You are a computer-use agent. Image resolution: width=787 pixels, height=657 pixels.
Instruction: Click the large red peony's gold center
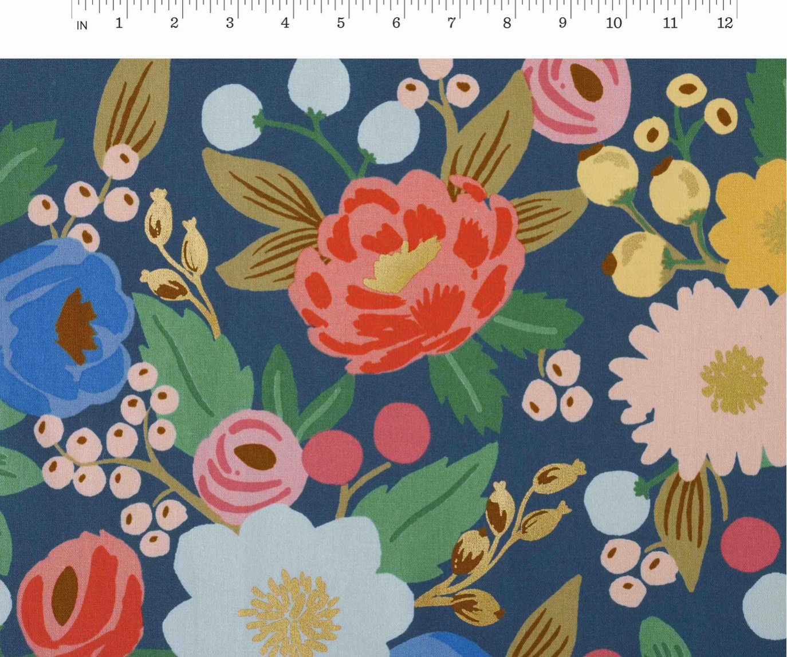403,265
